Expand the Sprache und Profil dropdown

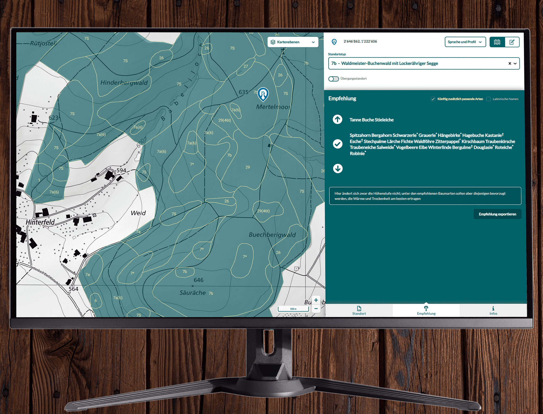pos(465,42)
